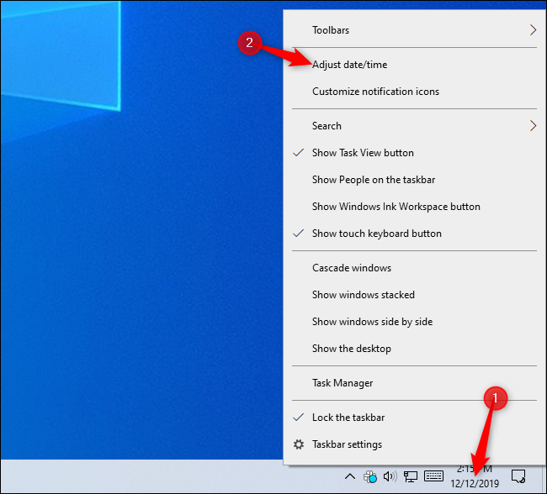Image resolution: width=547 pixels, height=494 pixels.
Task: Enable Show People on the taskbar
Action: tap(414, 180)
